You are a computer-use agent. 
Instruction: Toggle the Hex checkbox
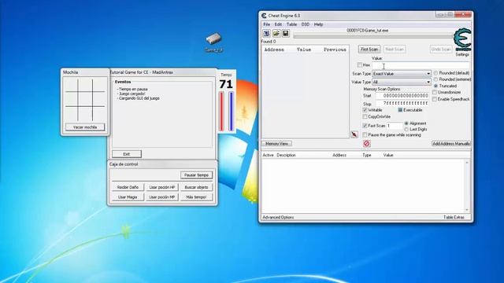pos(360,65)
